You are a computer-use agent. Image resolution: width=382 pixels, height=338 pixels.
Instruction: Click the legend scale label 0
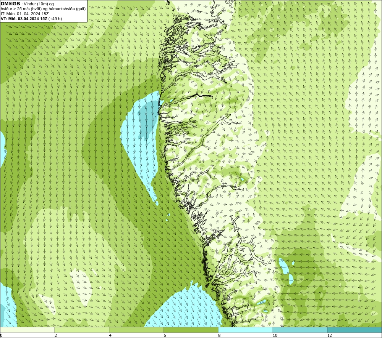tap(1, 335)
